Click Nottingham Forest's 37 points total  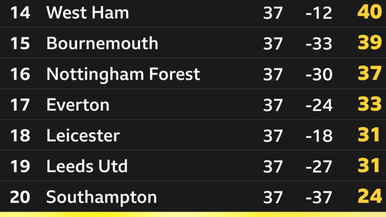(x=370, y=73)
